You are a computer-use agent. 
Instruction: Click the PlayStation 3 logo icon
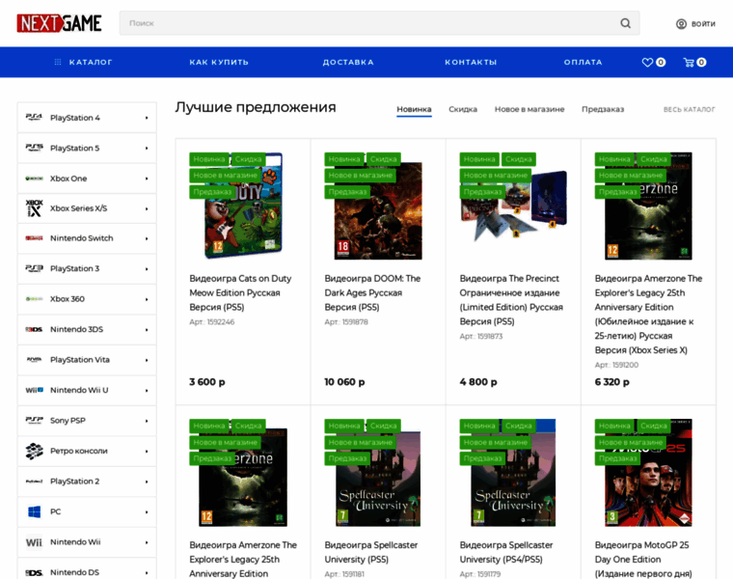34,268
